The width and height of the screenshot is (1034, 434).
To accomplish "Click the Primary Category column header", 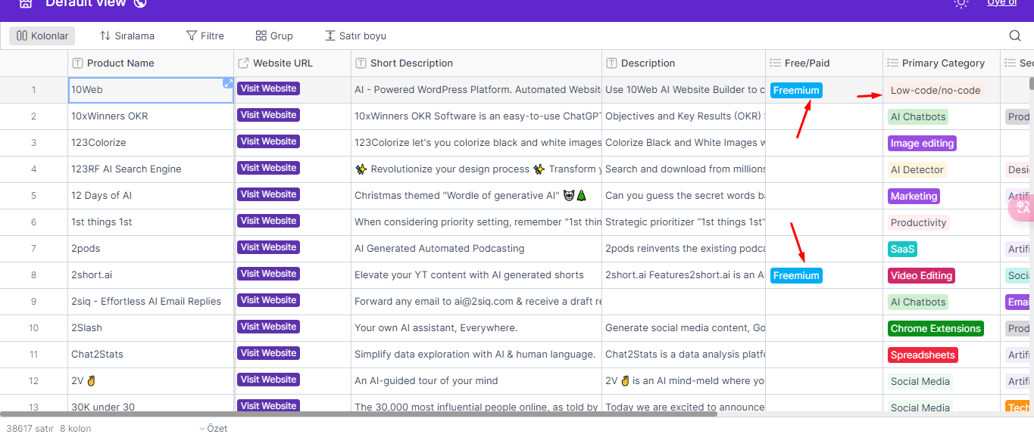I will [942, 63].
